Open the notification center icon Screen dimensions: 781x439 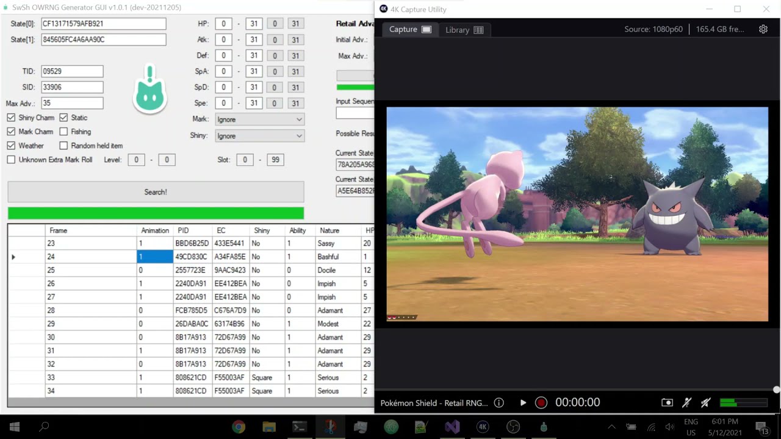(x=761, y=427)
